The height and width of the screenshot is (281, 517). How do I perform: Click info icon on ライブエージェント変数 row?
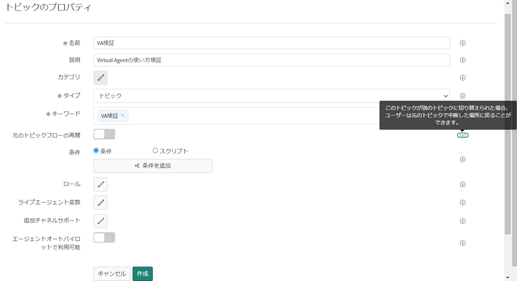463,203
